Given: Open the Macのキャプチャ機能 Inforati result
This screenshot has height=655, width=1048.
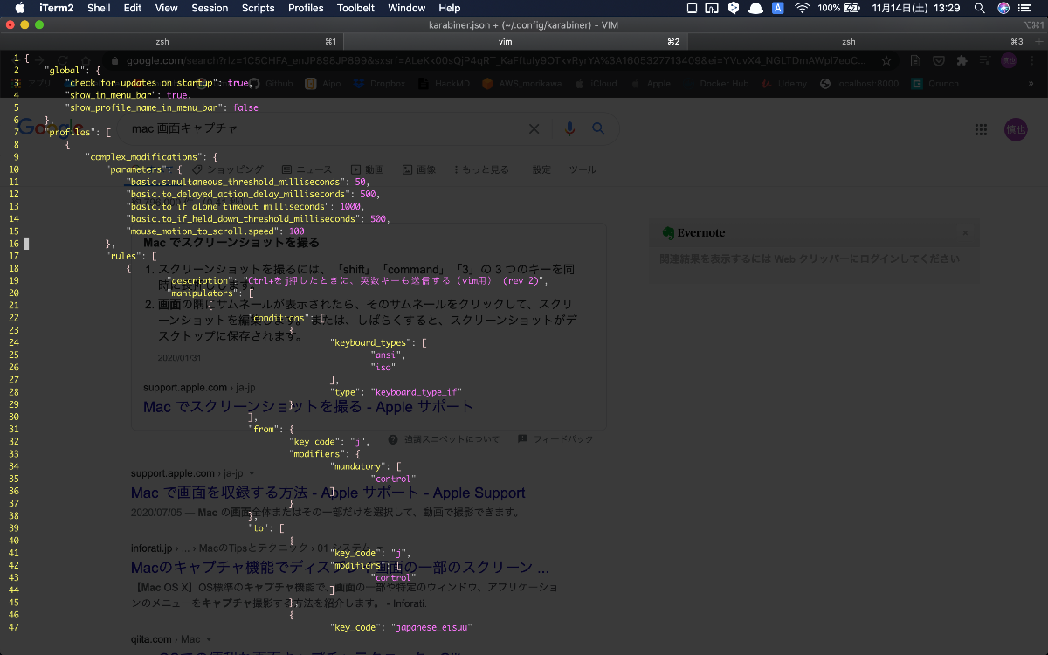Looking at the screenshot, I should pyautogui.click(x=340, y=567).
